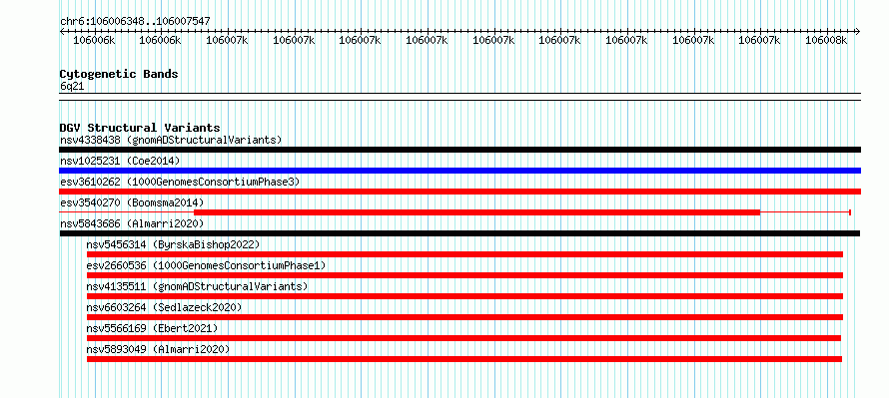Click the red bar under nsv5893049
The width and height of the screenshot is (889, 398).
(x=464, y=359)
